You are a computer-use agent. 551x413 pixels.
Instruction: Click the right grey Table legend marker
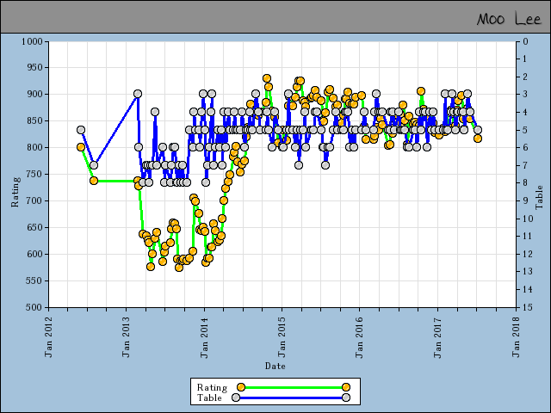tap(345, 398)
